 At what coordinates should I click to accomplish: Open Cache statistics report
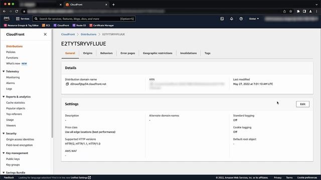click(16, 102)
